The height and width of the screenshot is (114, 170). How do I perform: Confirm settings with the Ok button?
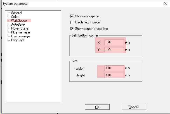click(97, 107)
